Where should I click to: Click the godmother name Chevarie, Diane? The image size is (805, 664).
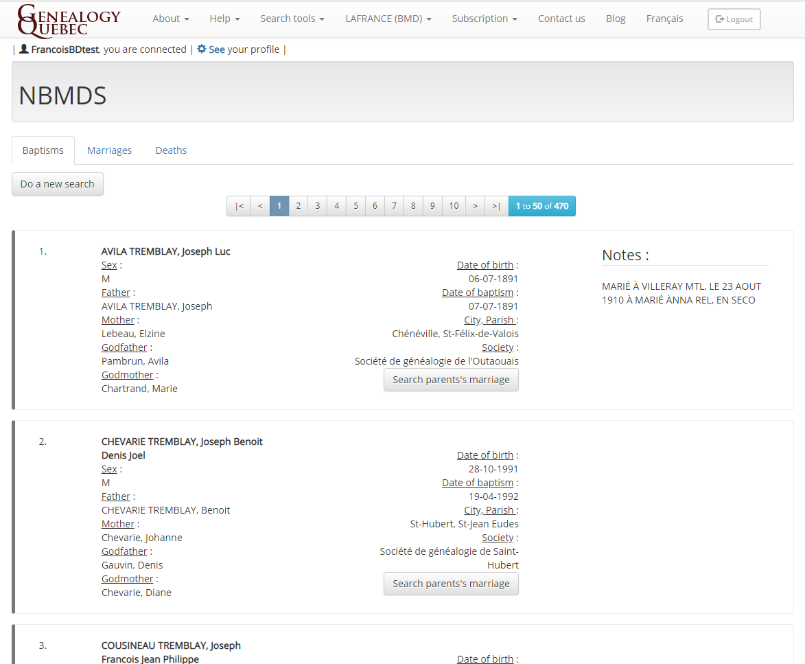point(137,593)
